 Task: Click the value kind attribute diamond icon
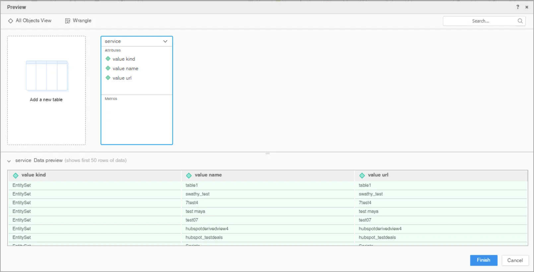[x=108, y=59]
